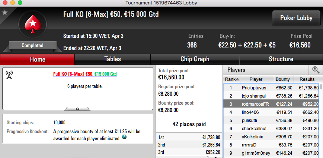Open the Chip Graph tab
This screenshot has height=158, width=323.
[195, 59]
